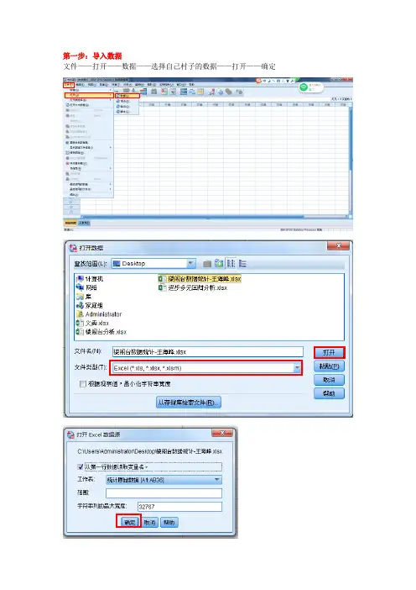Switch to list view icon
Screen dimensions: 416x590
[231, 263]
